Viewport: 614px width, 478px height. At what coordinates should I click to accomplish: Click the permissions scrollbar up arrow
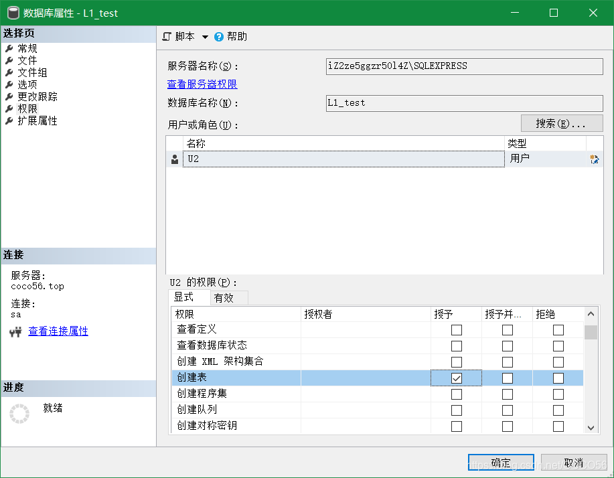[591, 314]
